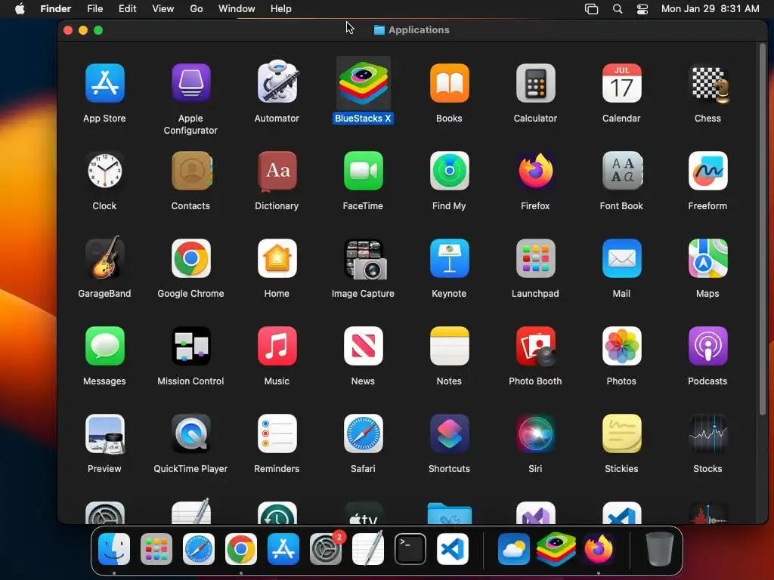
Task: Click the Keynote app icon
Action: [x=449, y=258]
